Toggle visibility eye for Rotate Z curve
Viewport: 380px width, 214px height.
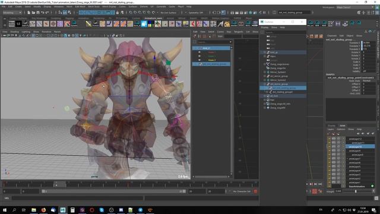[x=199, y=60]
